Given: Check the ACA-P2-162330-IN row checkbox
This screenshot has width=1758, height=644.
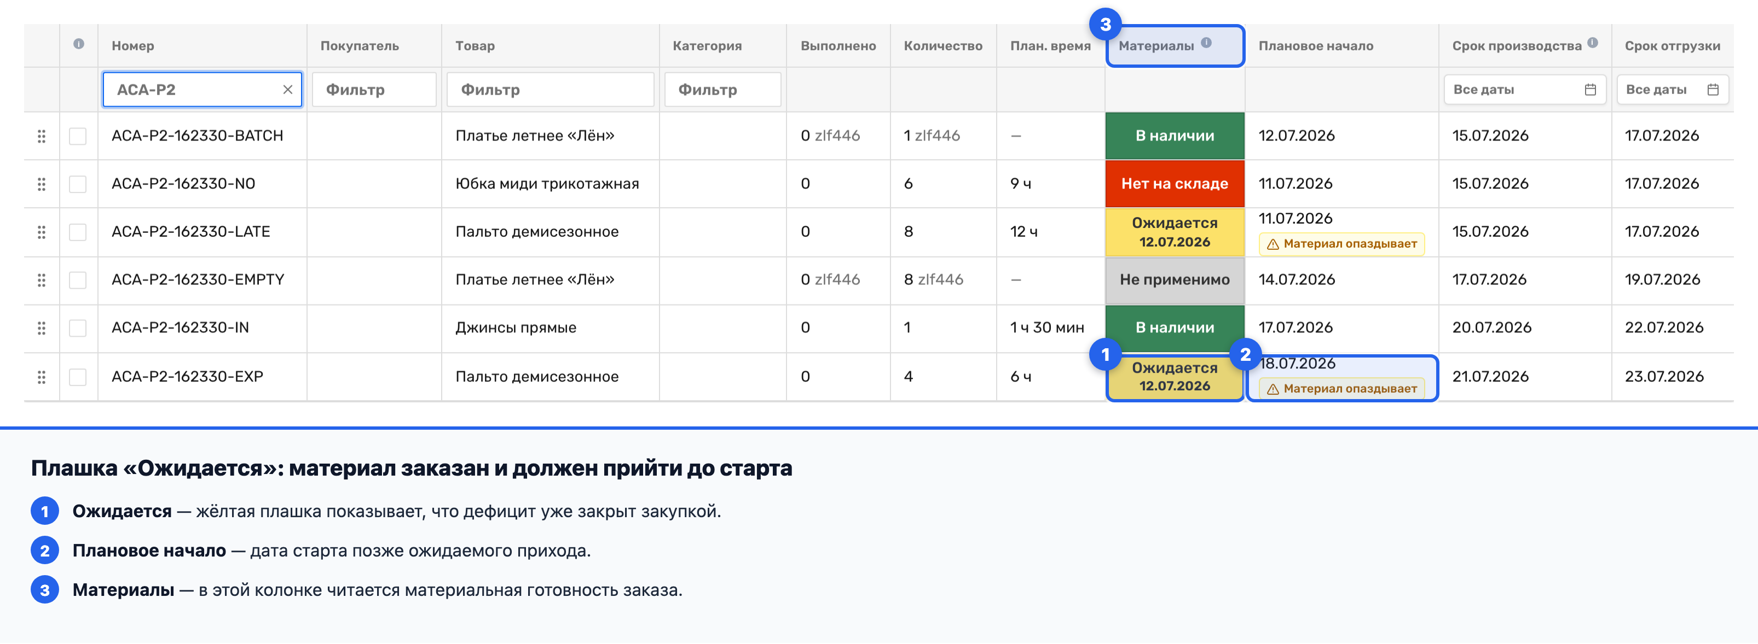Looking at the screenshot, I should (78, 329).
